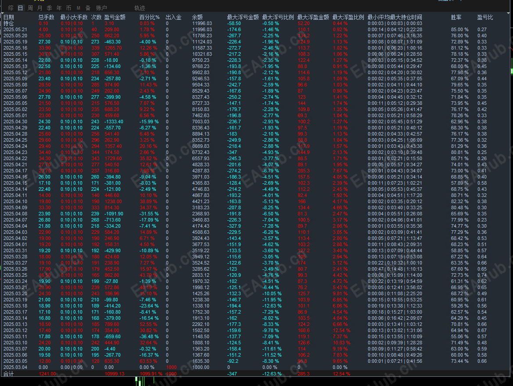Click the win rate 55.06 %
513x386 pixels.
point(459,336)
